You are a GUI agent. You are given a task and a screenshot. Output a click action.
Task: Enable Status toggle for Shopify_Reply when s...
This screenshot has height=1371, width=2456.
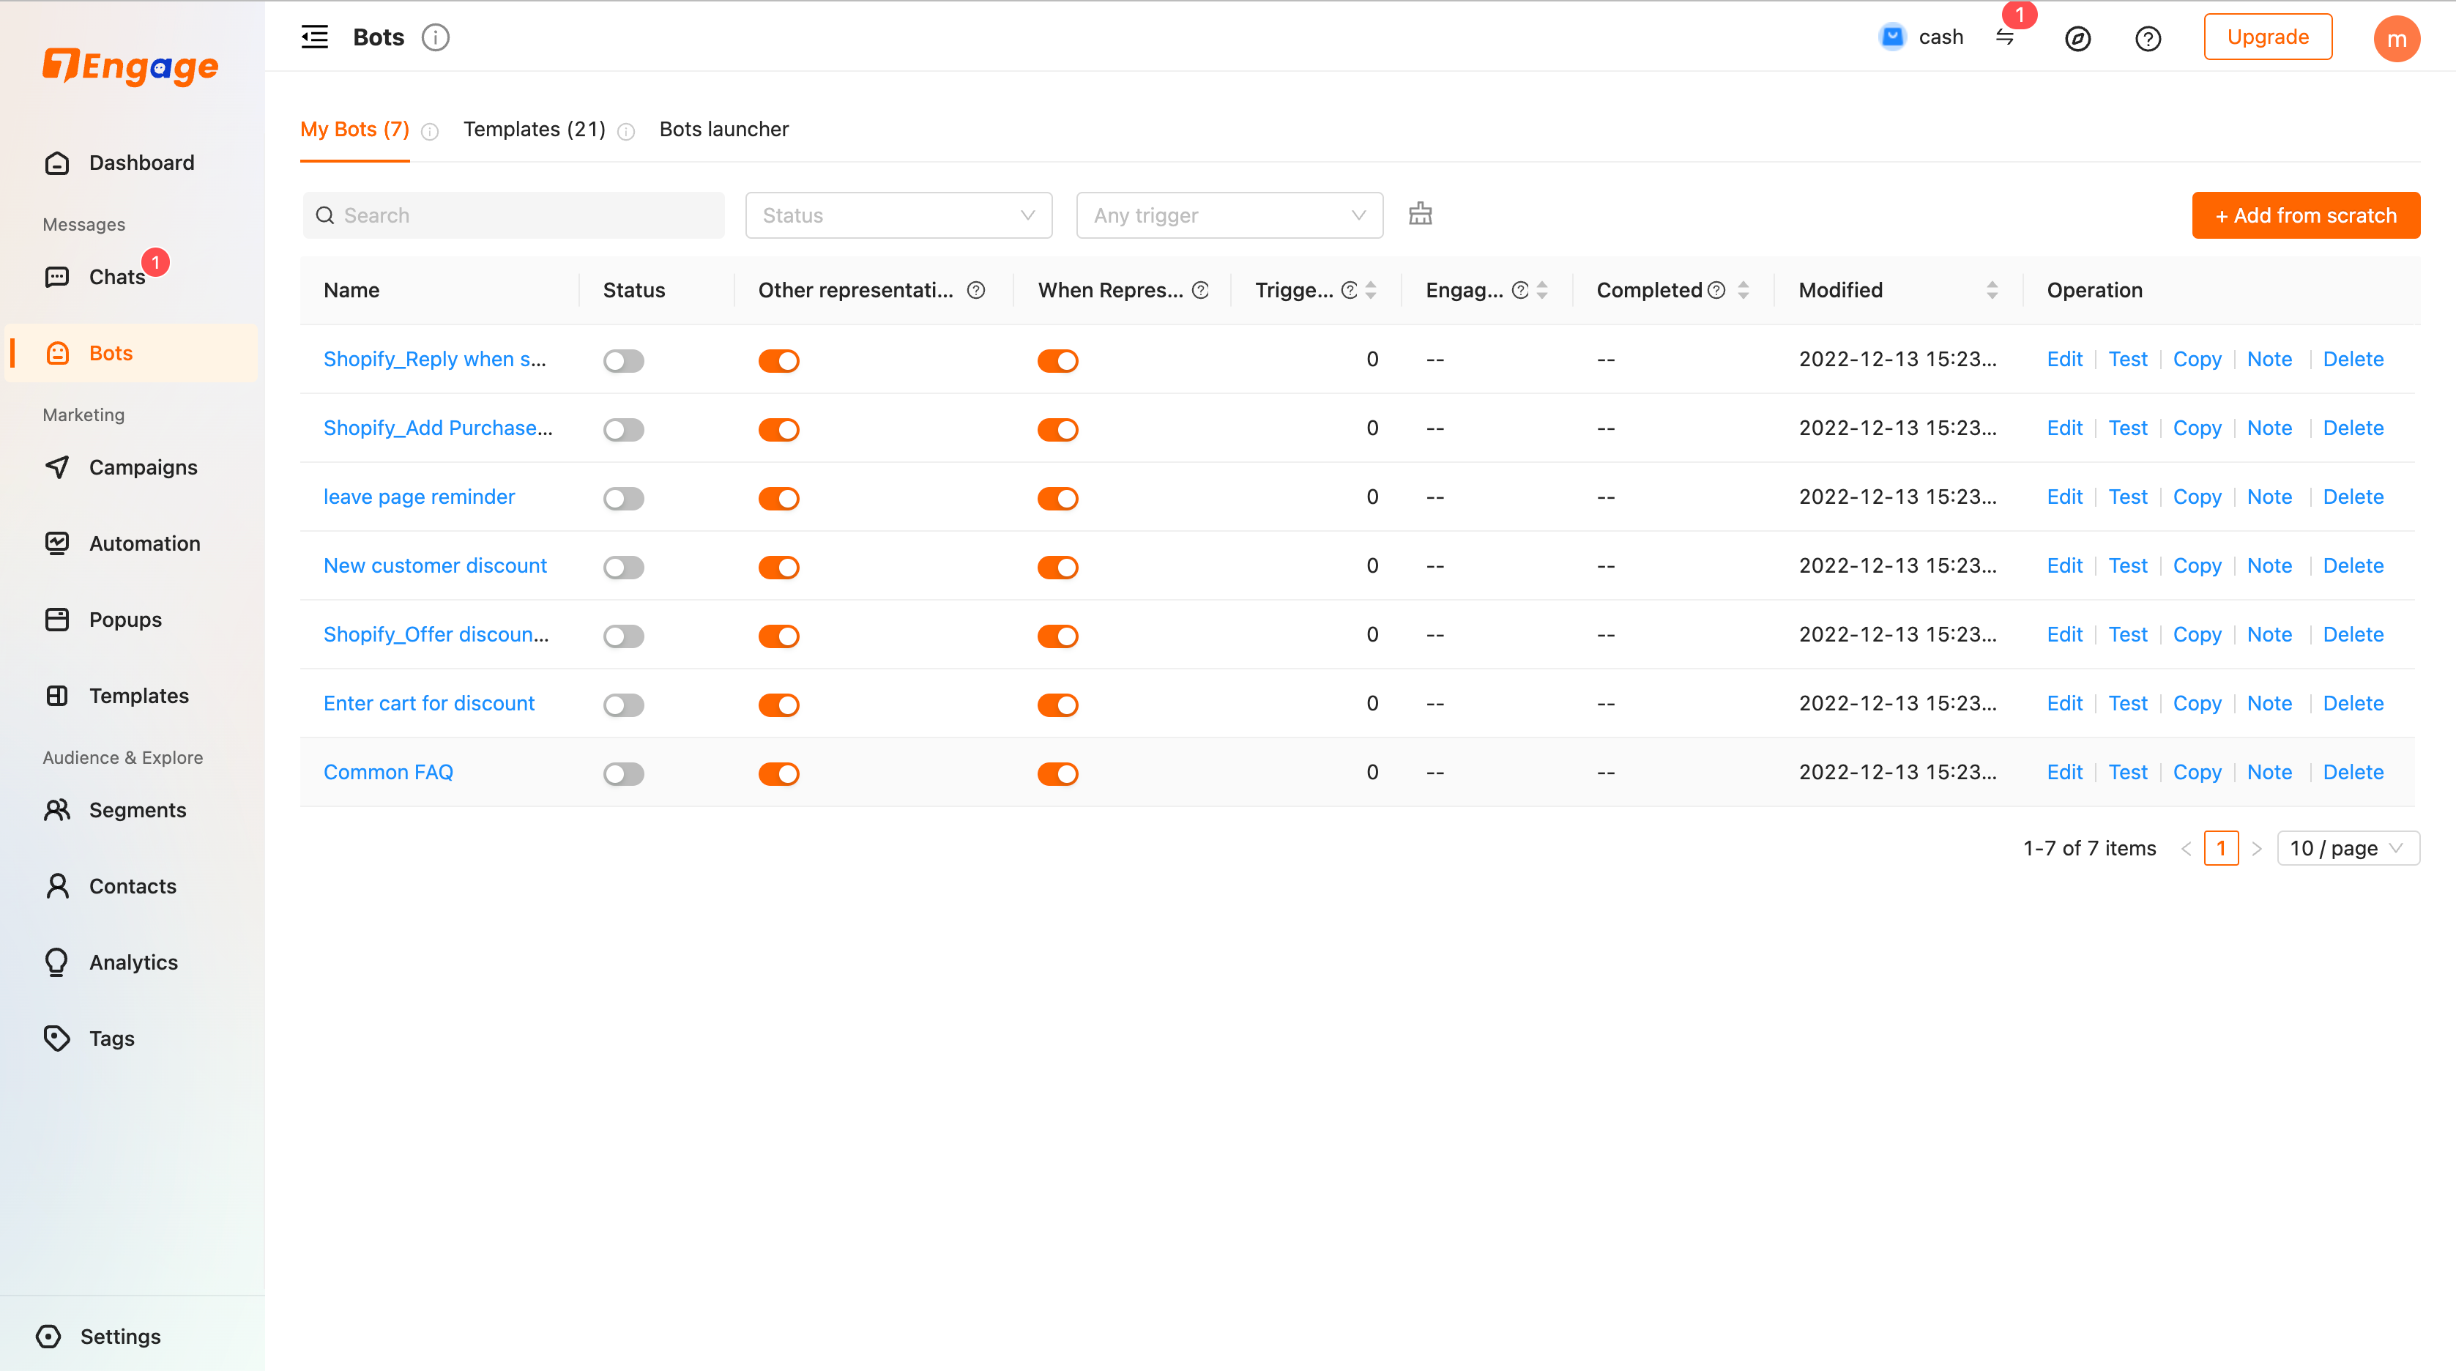(624, 360)
